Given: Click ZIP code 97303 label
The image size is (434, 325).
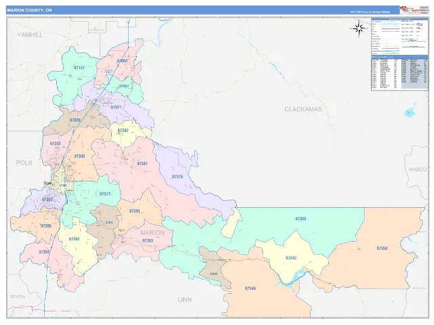Looking at the screenshot, I should [x=56, y=144].
